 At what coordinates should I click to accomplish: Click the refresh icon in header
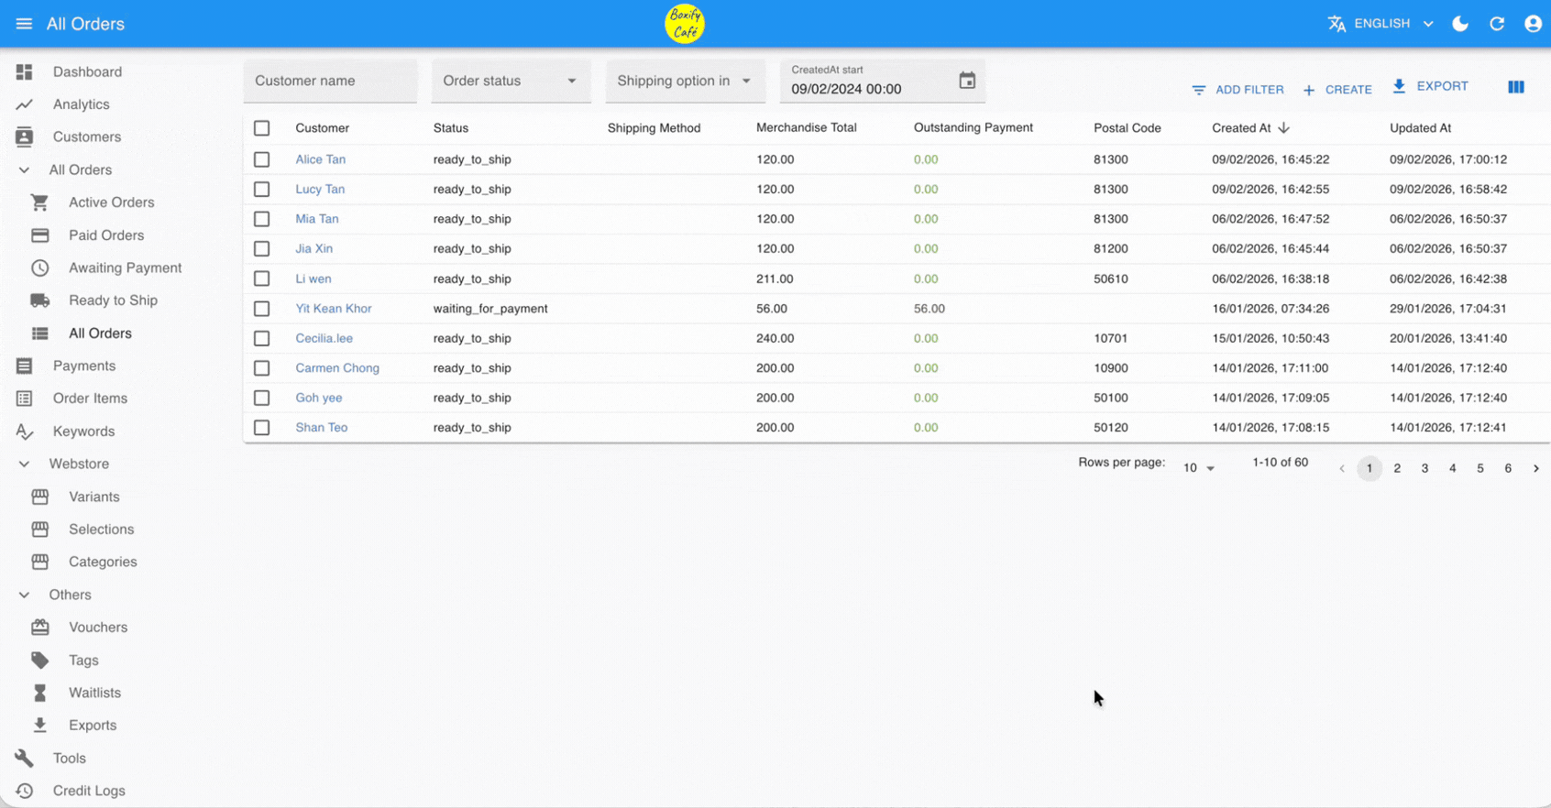coord(1497,24)
